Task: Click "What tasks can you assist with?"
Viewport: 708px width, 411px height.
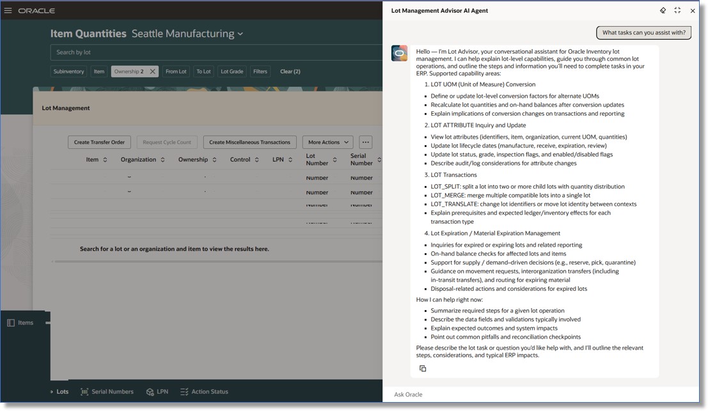Action: click(x=643, y=33)
